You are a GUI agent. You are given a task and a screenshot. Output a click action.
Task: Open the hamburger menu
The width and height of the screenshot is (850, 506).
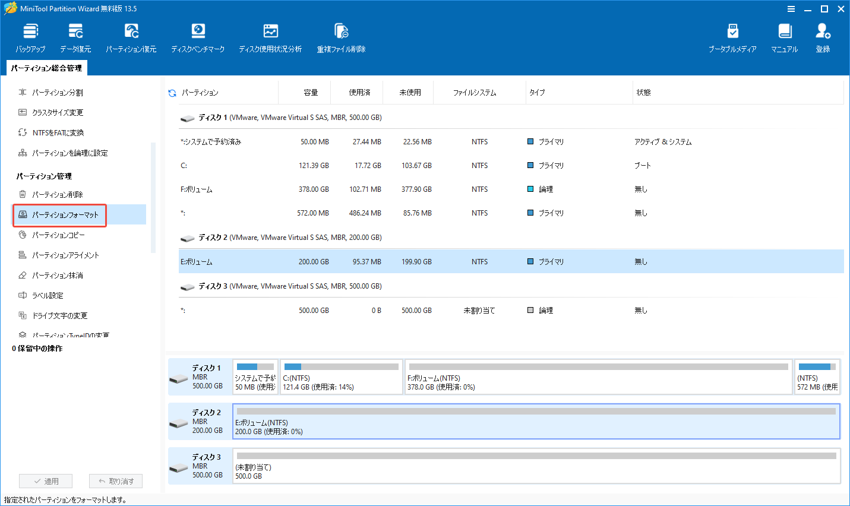tap(791, 9)
